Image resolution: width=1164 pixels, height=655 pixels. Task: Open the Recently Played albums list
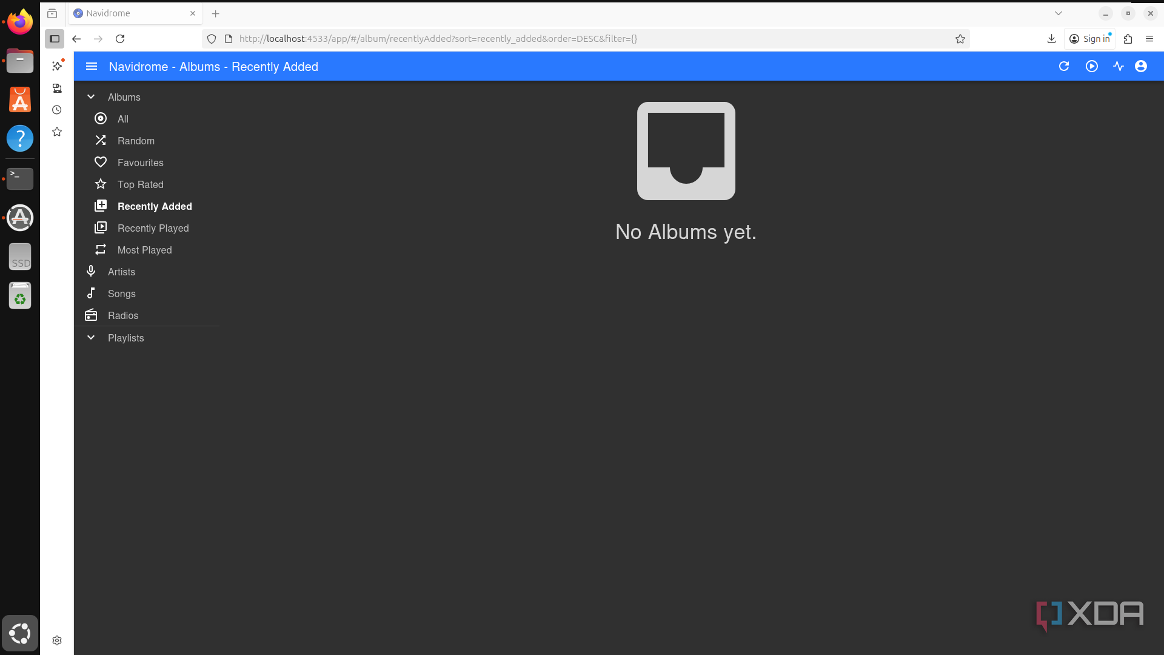pyautogui.click(x=153, y=228)
